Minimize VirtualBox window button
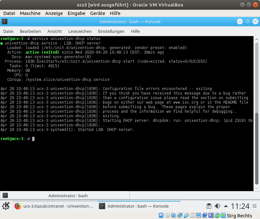Image resolution: width=260 pixels, height=219 pixels. point(242,5)
